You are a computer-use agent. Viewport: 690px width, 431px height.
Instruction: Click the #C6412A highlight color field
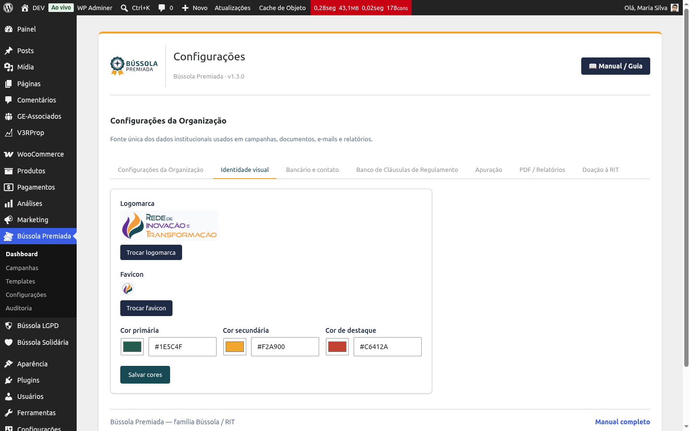388,347
